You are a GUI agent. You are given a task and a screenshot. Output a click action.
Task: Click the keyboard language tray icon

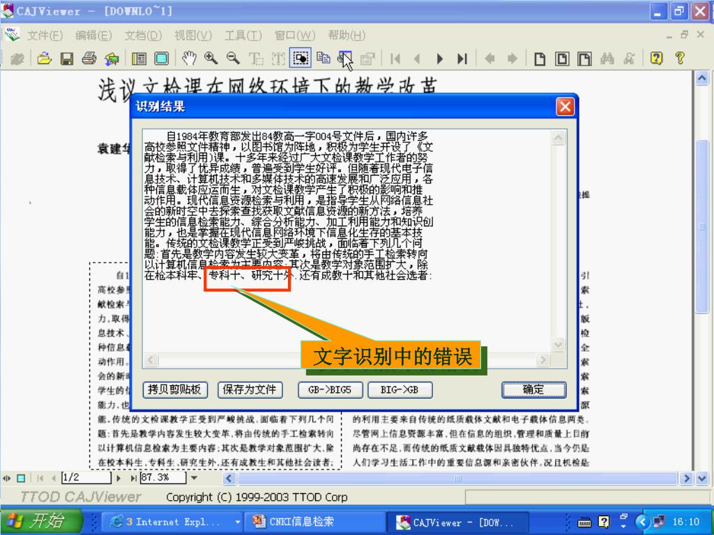point(584,522)
